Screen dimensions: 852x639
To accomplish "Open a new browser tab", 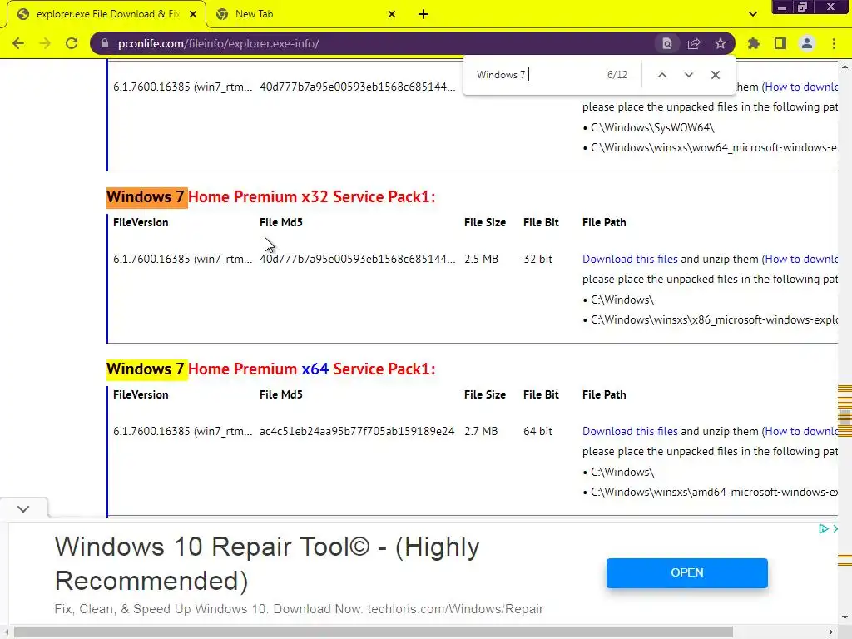I will [x=424, y=14].
